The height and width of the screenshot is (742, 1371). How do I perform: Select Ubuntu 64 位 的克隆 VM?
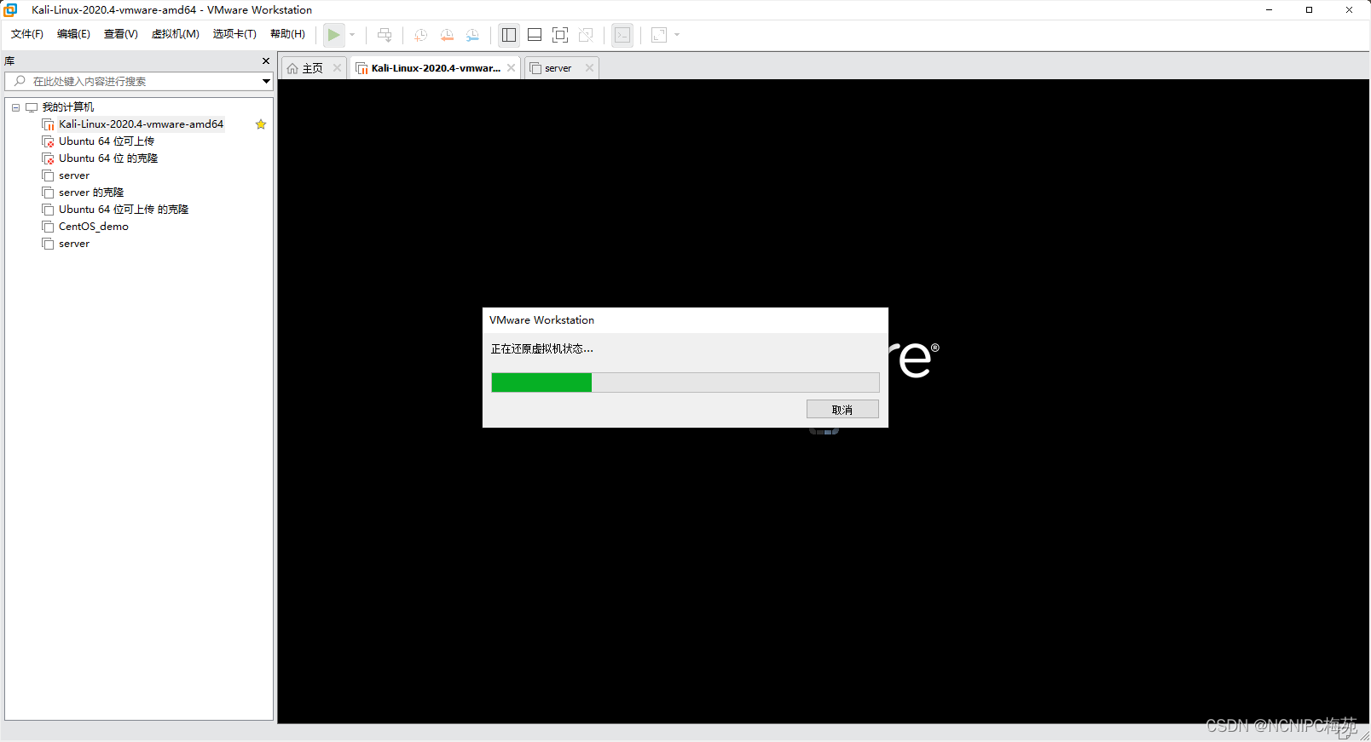[x=108, y=158]
